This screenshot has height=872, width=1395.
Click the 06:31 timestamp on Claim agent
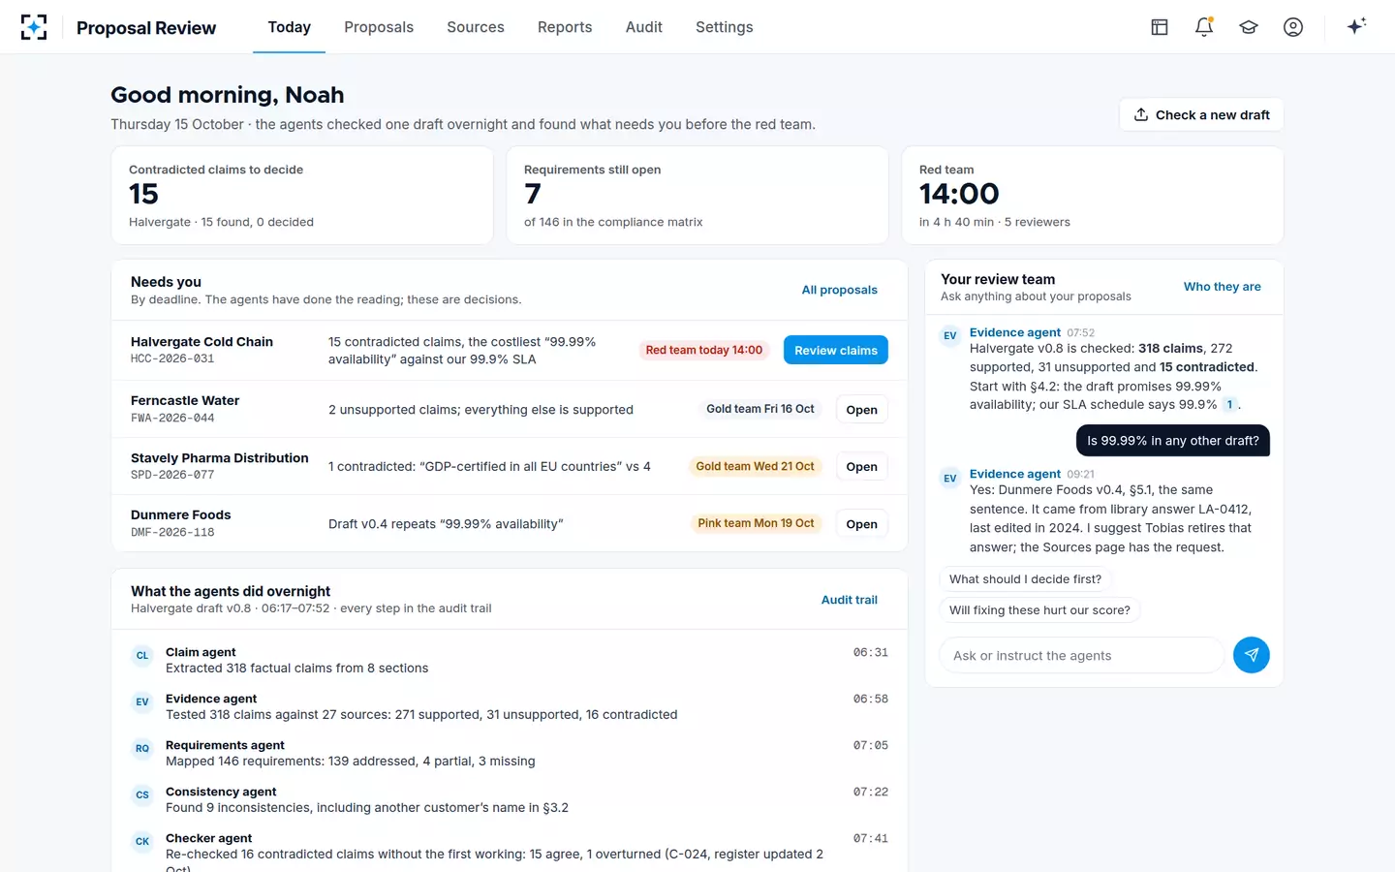[x=870, y=652]
